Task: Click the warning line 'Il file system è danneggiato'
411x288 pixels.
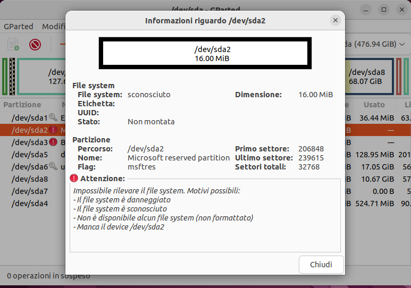Action: [x=122, y=200]
